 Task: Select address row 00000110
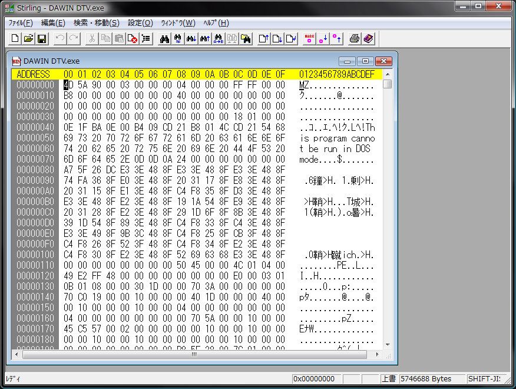[x=35, y=265]
